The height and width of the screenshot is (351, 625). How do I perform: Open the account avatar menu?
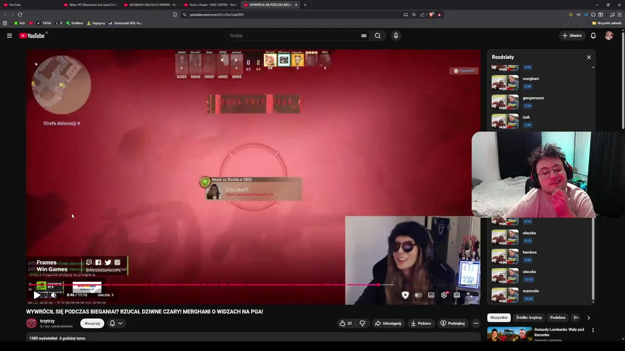(609, 36)
